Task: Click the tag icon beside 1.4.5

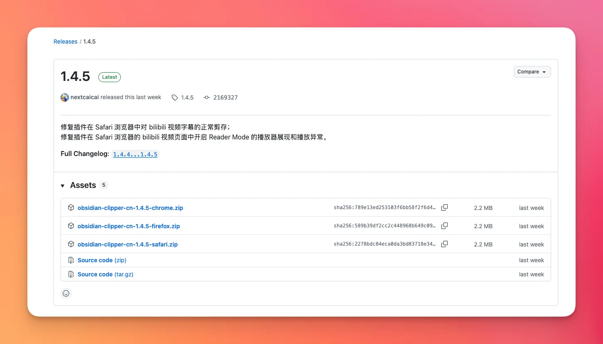Action: point(175,98)
